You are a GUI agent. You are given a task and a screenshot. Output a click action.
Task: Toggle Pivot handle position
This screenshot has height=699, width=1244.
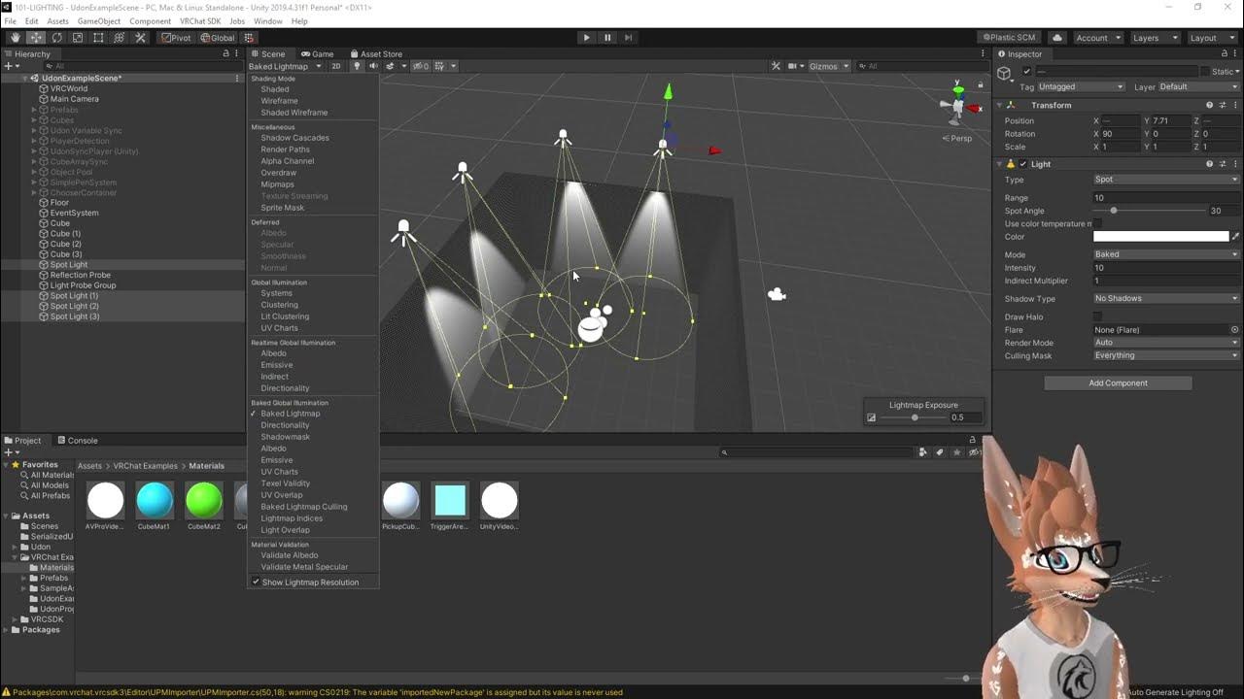176,38
